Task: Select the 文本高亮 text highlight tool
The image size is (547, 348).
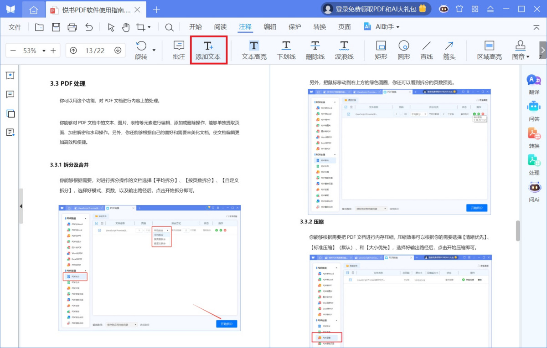Action: click(253, 49)
